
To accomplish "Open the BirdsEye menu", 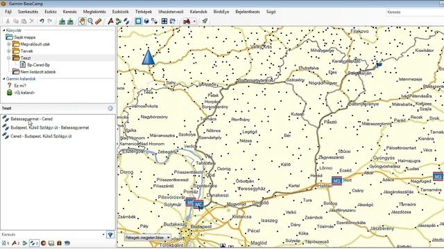I will pos(221,12).
